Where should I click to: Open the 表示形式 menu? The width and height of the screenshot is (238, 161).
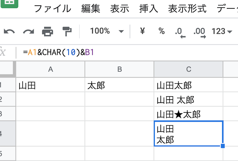coord(187,9)
